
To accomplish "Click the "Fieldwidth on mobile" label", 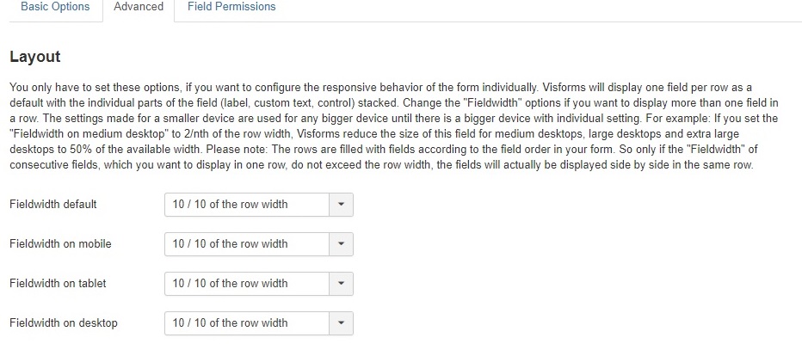I will [60, 244].
